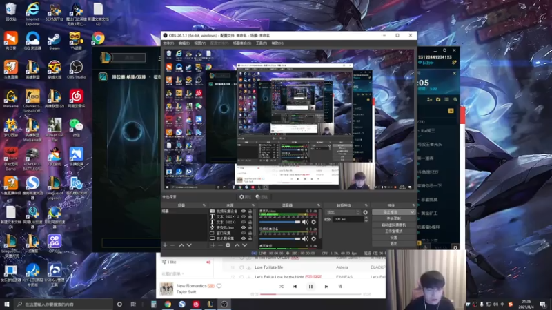Image resolution: width=552 pixels, height=310 pixels.
Task: Open the Edit menu in OBS
Action: pos(184,43)
